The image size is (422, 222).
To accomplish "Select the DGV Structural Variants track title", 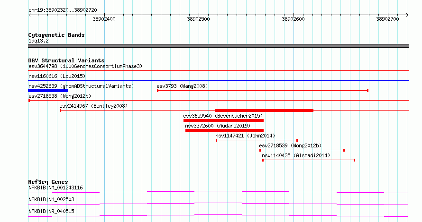I will click(66, 60).
